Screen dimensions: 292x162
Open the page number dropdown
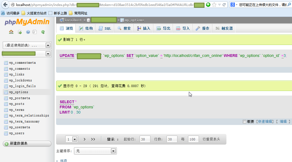coord(72,139)
